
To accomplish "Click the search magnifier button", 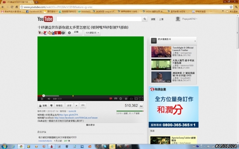I will tap(145, 19).
